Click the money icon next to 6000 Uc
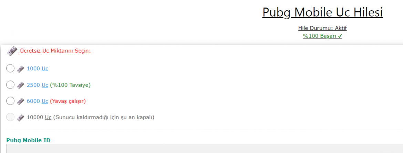Image resolution: width=403 pixels, height=153 pixels. point(21,101)
